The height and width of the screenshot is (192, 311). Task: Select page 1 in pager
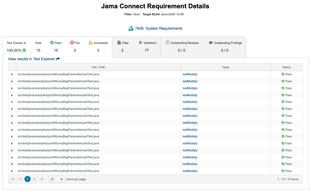point(27,179)
